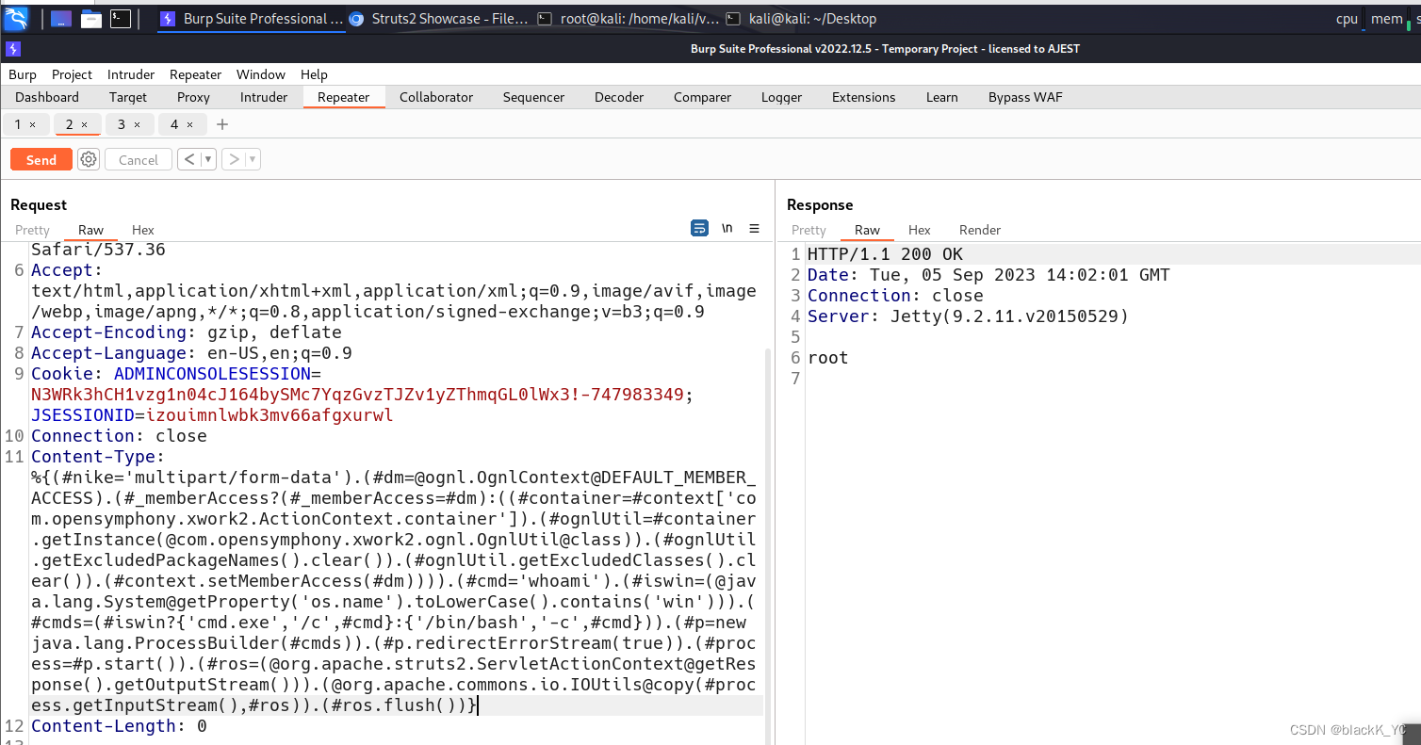The image size is (1421, 745).
Task: Open the Kali dragon applications menu
Action: coord(16,18)
